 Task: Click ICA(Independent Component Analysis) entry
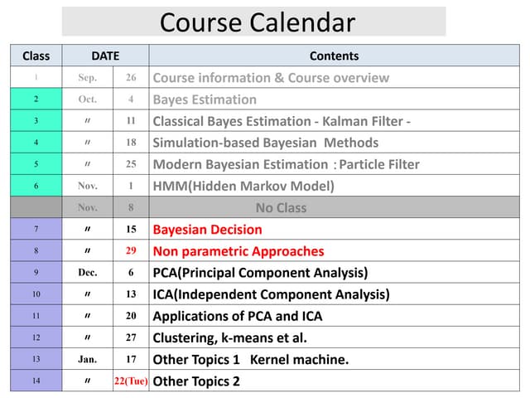point(271,294)
